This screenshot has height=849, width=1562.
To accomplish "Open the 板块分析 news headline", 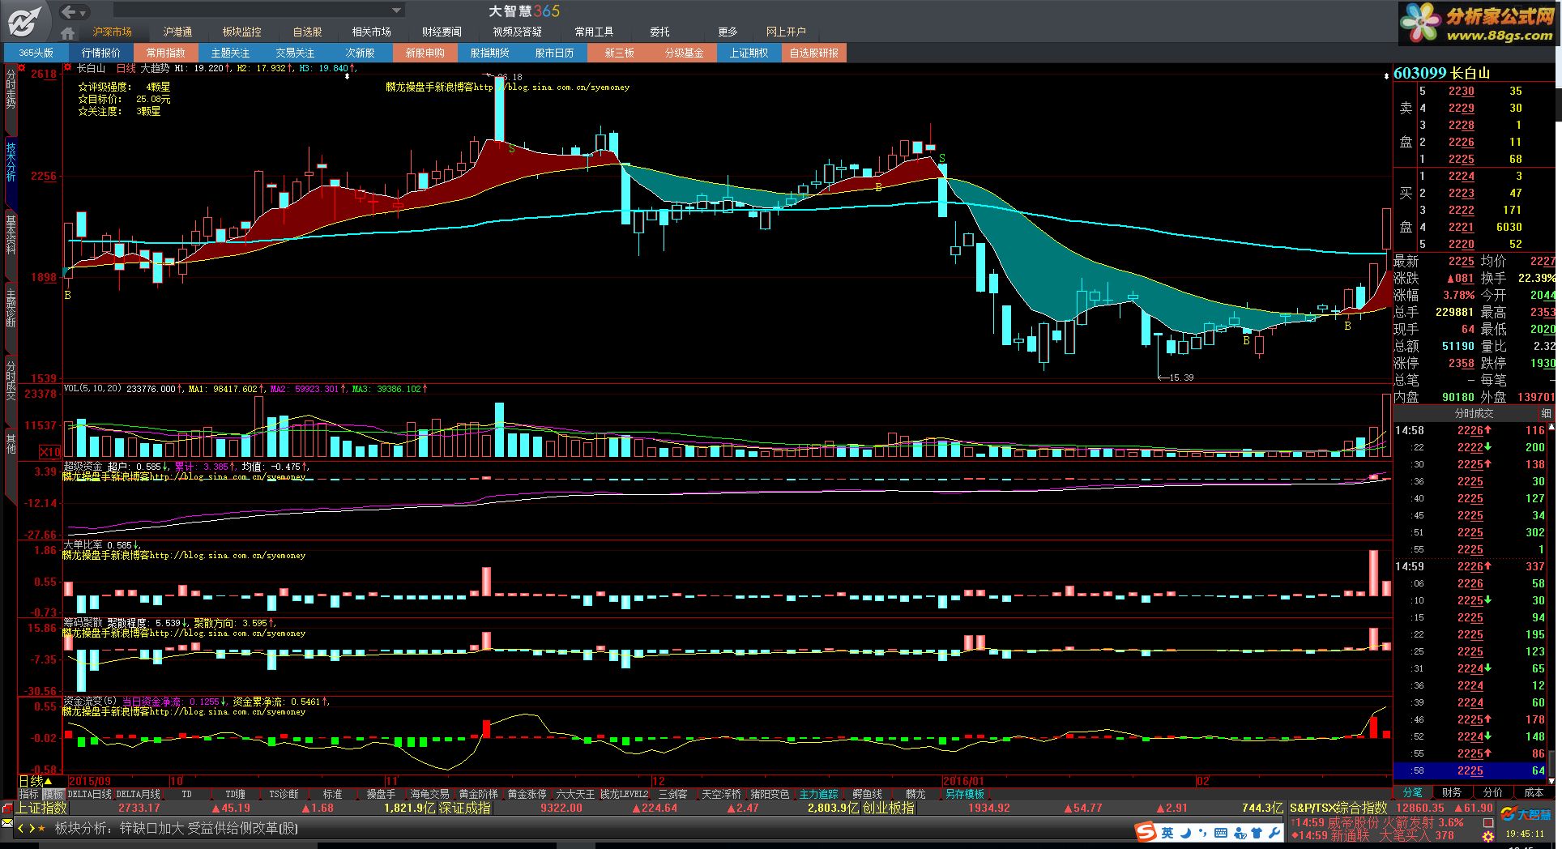I will tap(177, 828).
